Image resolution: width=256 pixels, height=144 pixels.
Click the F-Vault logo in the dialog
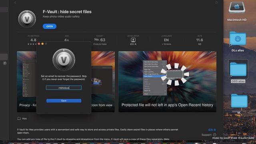[64, 60]
